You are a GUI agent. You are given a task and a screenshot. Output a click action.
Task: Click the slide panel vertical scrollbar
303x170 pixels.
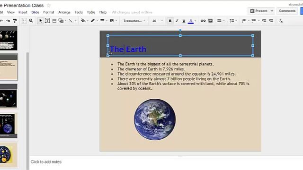27,111
